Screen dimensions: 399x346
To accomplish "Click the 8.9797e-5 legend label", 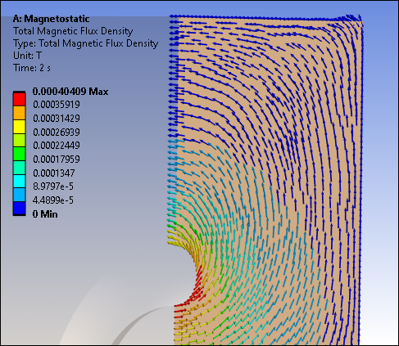I will tap(53, 186).
